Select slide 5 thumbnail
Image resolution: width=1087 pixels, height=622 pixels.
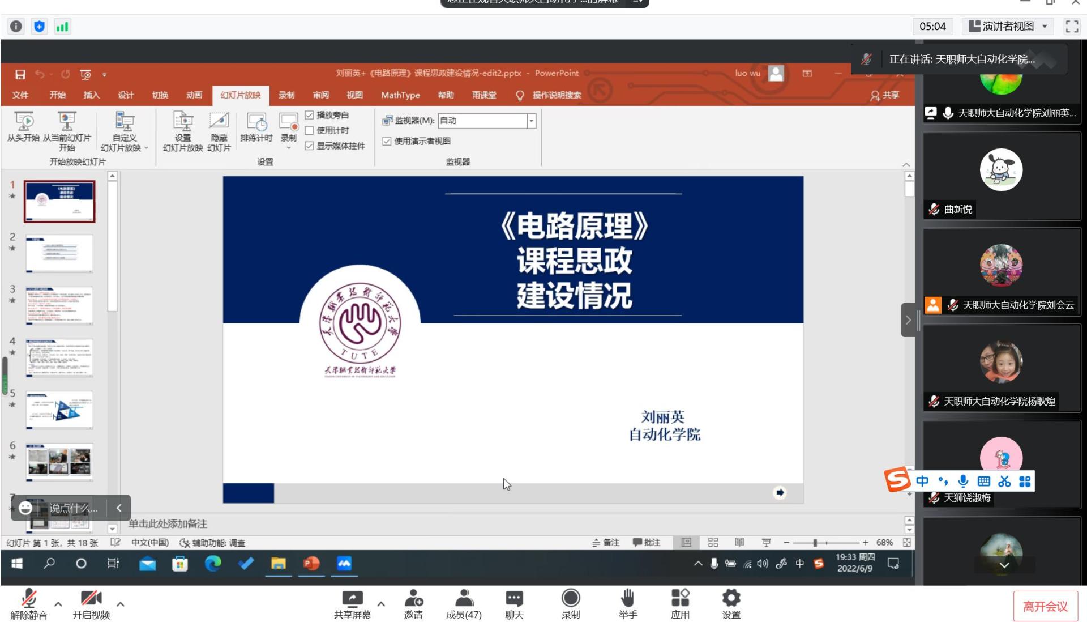pyautogui.click(x=59, y=410)
